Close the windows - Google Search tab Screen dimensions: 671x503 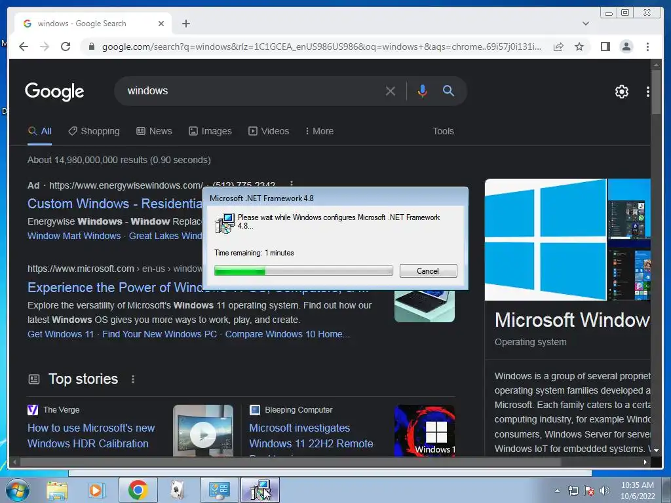tap(161, 24)
